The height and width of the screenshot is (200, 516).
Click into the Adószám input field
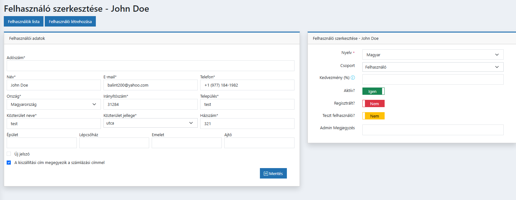pyautogui.click(x=150, y=66)
